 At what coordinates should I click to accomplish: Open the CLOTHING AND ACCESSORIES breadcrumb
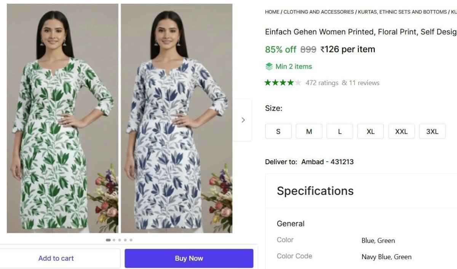[318, 12]
